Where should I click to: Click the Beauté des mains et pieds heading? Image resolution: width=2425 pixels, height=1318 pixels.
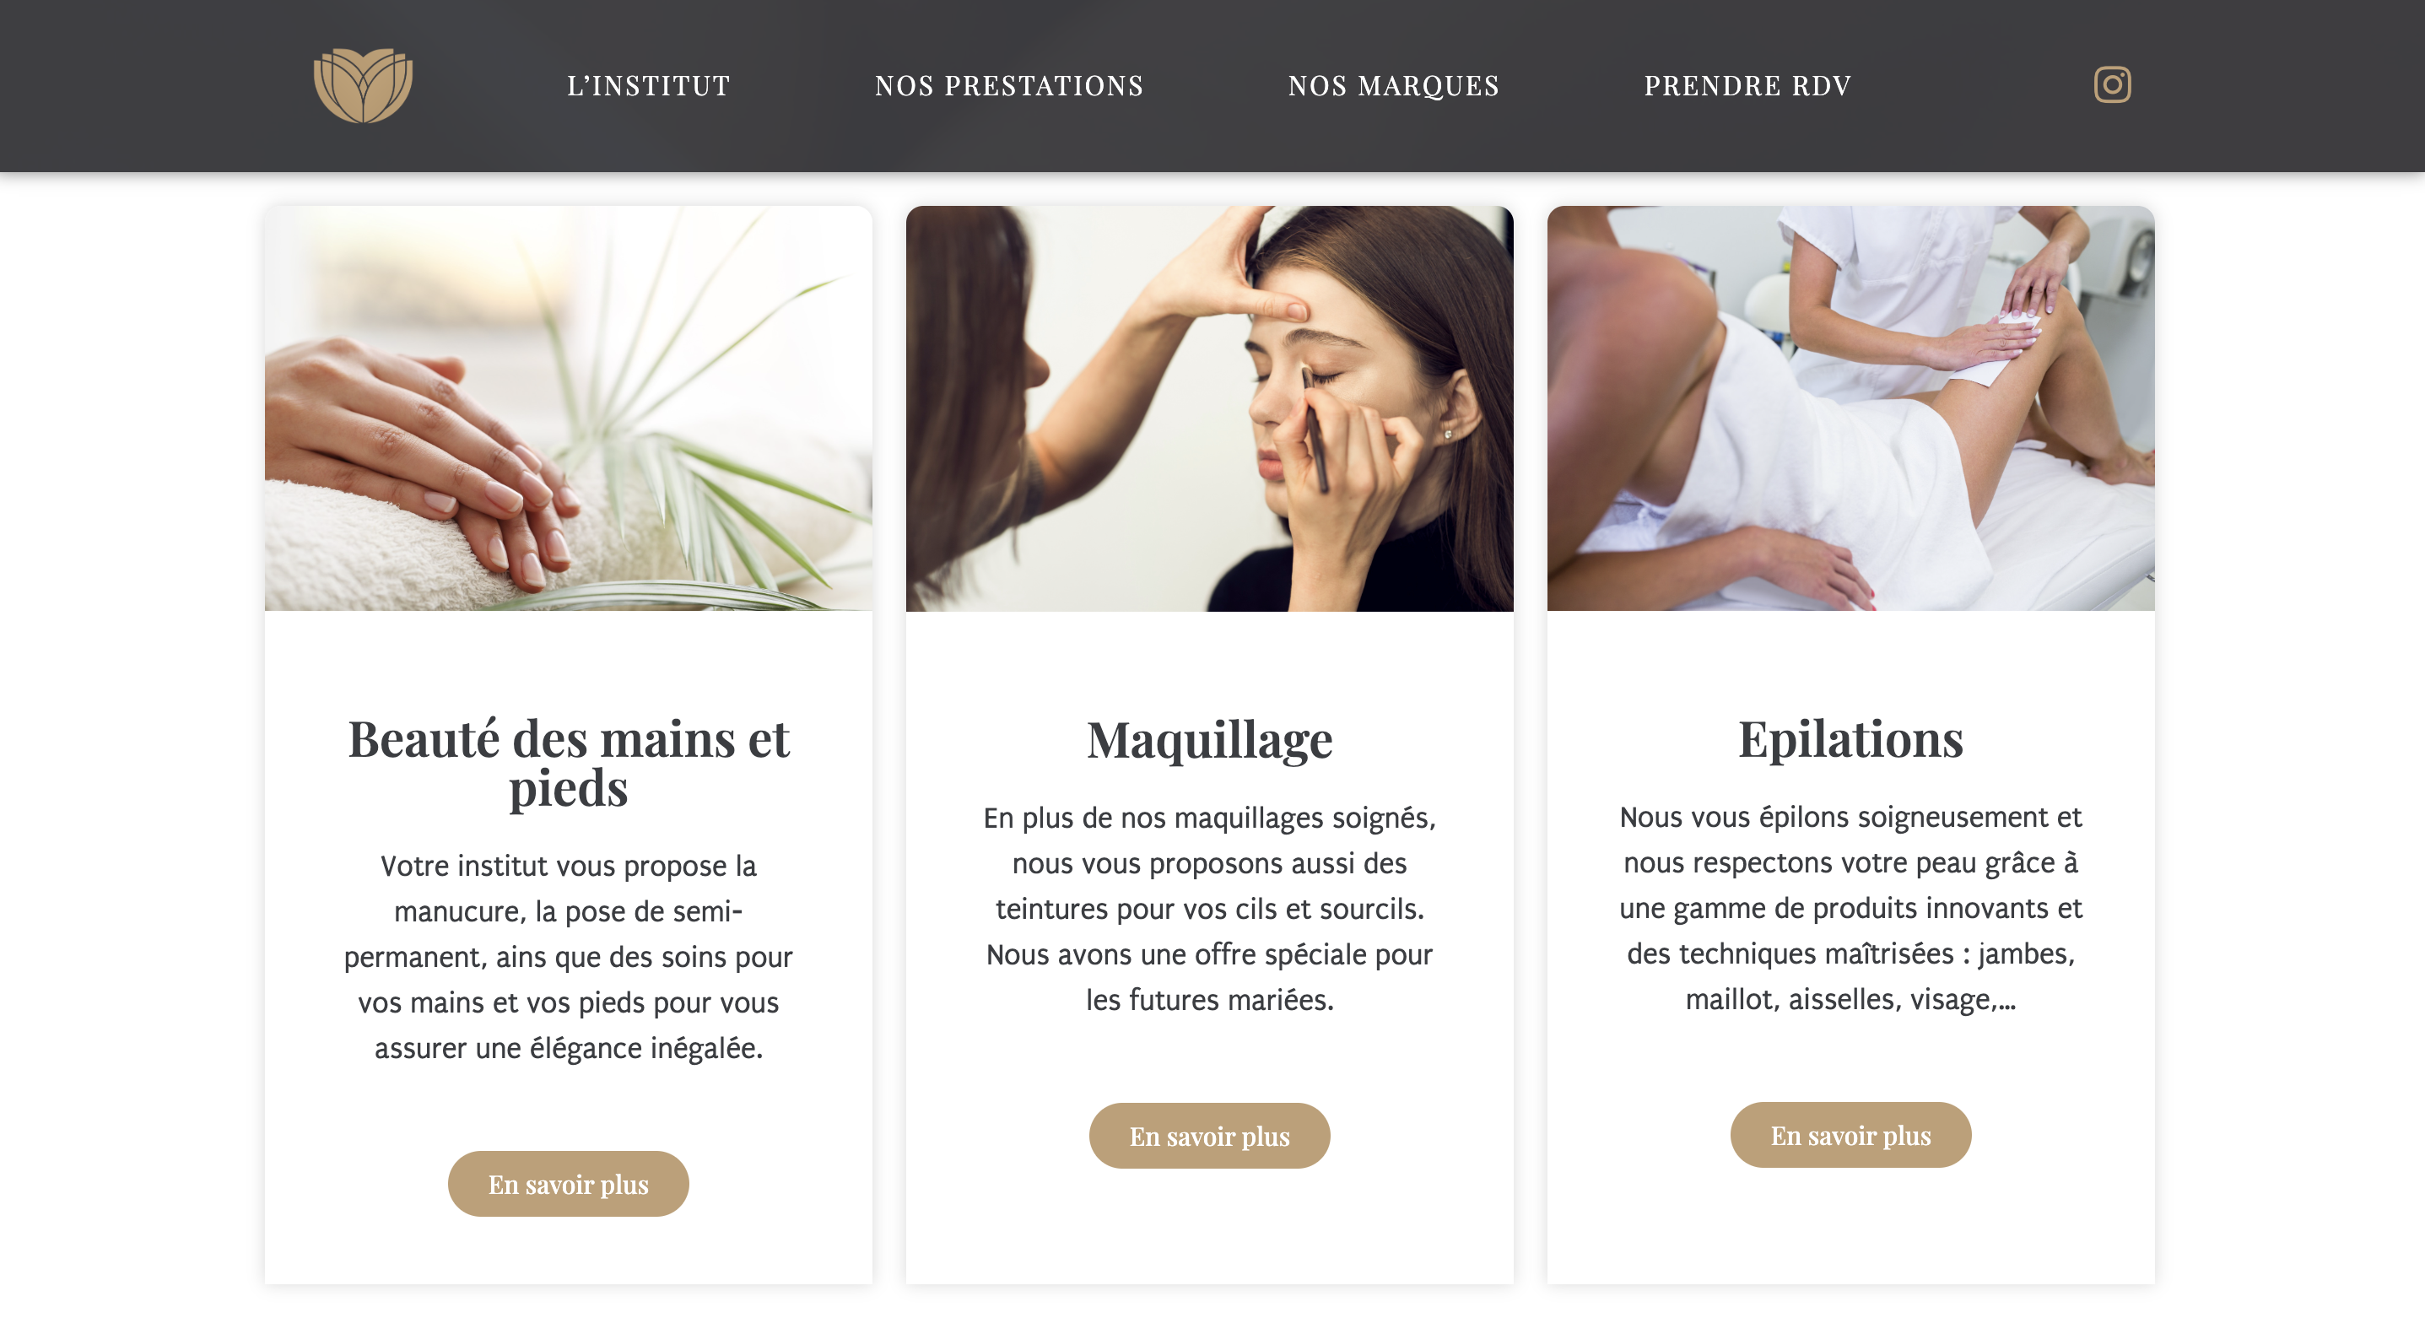coord(569,763)
